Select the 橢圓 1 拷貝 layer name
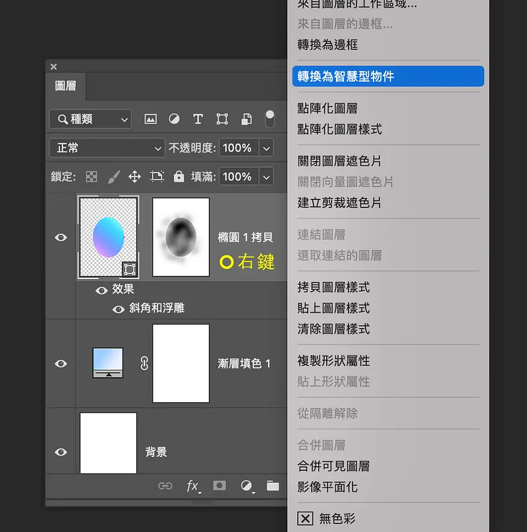This screenshot has height=532, width=527. [x=245, y=237]
